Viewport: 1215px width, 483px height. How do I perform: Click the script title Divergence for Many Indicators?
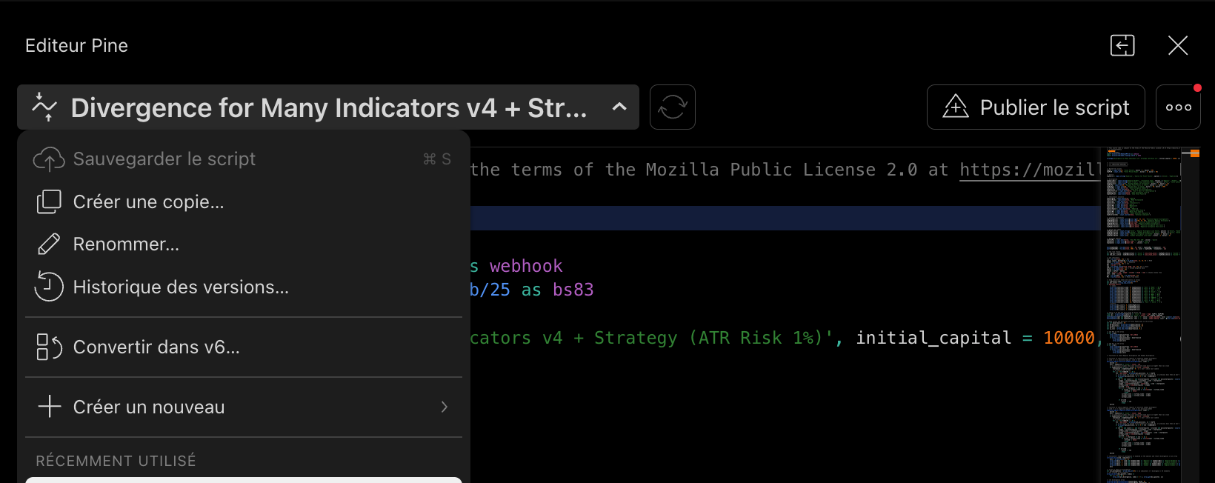[329, 108]
